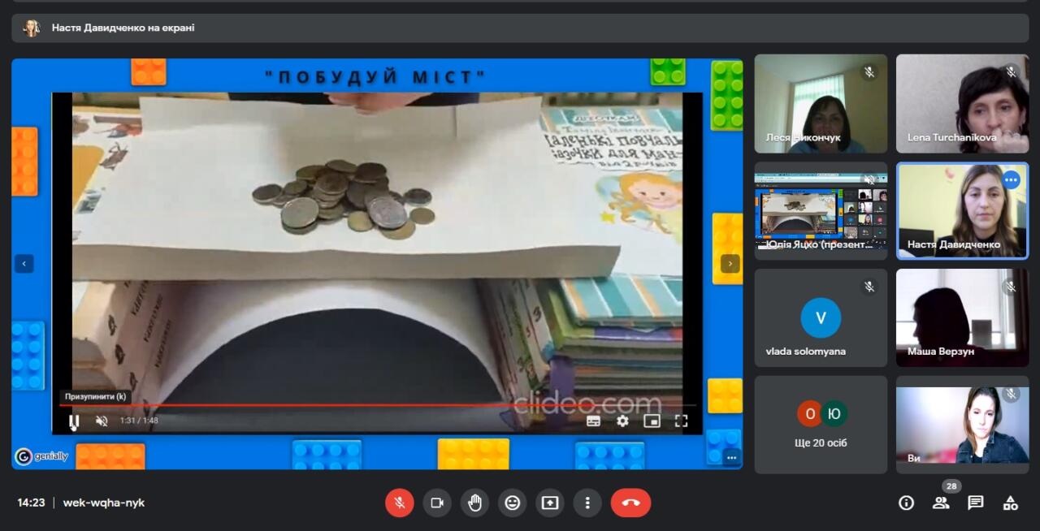Open the video player settings gear
This screenshot has width=1040, height=531.
[622, 421]
